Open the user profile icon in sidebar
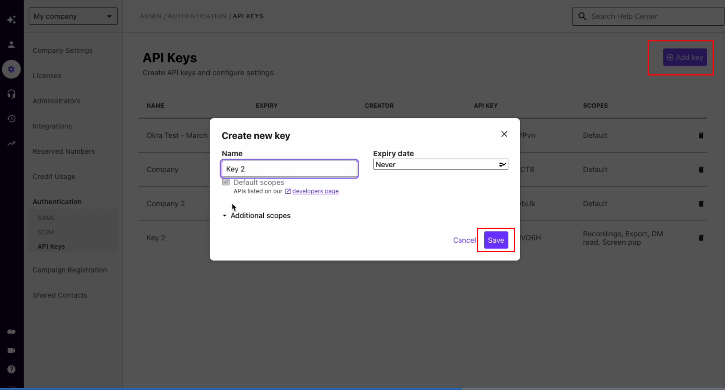The width and height of the screenshot is (725, 390). 11,45
